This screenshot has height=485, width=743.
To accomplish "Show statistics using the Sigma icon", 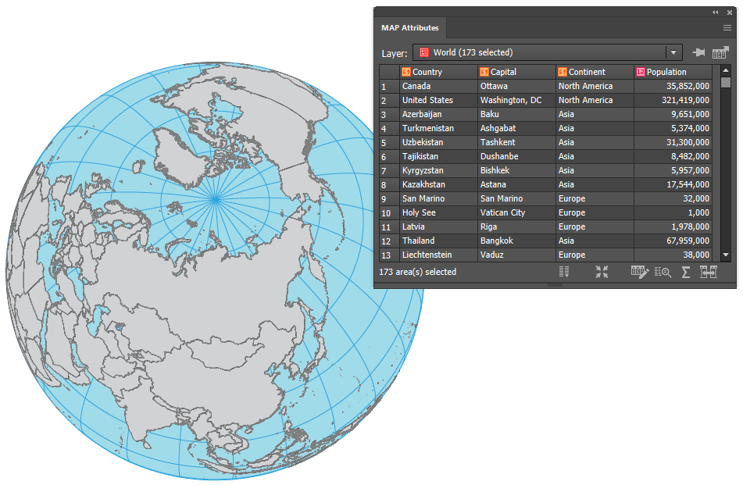I will point(685,271).
